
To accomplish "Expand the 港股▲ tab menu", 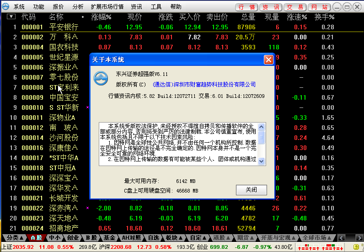I will point(222,238).
